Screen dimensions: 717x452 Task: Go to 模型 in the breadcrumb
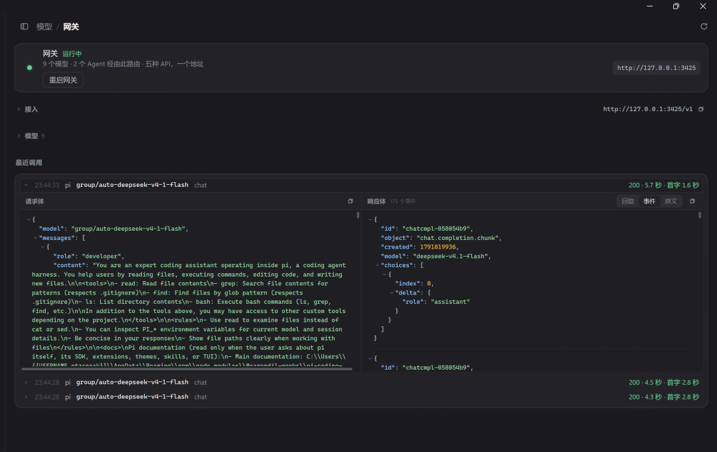click(44, 27)
